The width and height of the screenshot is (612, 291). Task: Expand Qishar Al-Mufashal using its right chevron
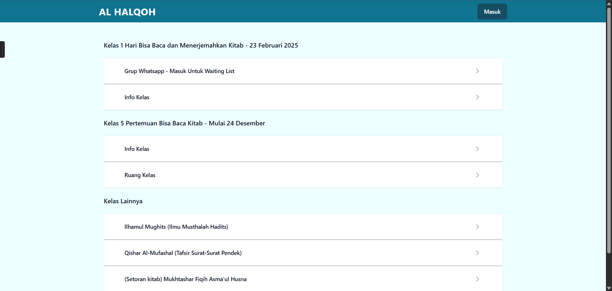tap(477, 253)
